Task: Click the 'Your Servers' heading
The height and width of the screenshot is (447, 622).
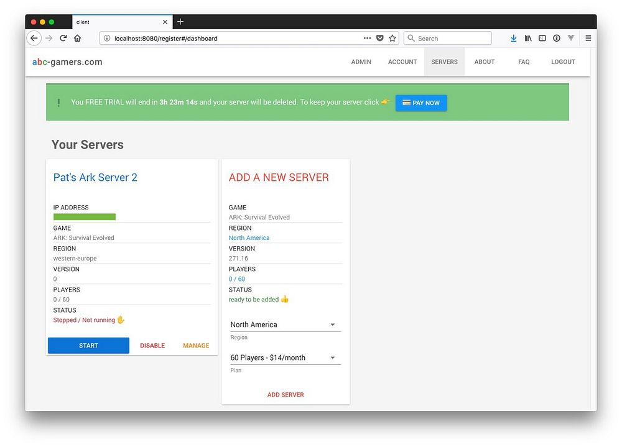Action: (87, 144)
